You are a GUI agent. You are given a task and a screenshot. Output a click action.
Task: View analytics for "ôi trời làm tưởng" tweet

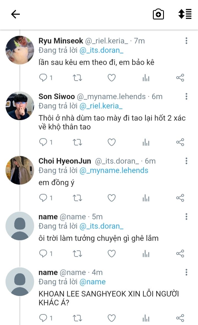(x=146, y=254)
